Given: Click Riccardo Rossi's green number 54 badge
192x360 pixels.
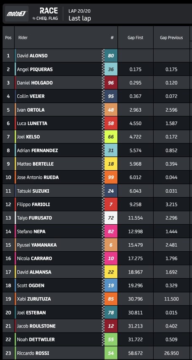Looking at the screenshot, I should (111, 353).
